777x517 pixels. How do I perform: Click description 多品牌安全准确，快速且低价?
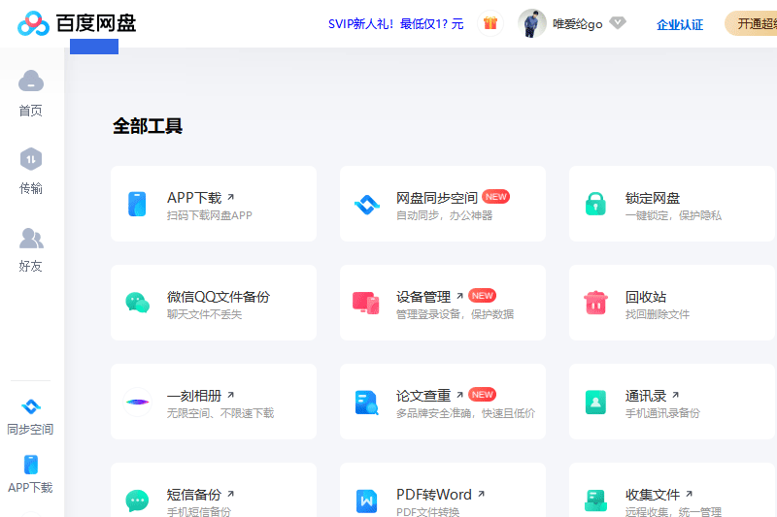coord(465,413)
